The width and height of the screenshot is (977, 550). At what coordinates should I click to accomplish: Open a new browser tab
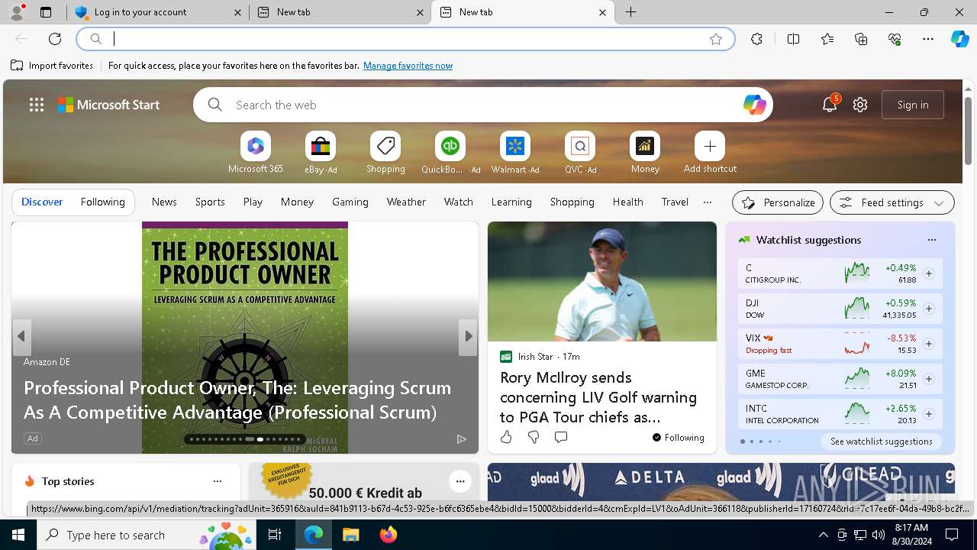pyautogui.click(x=631, y=12)
